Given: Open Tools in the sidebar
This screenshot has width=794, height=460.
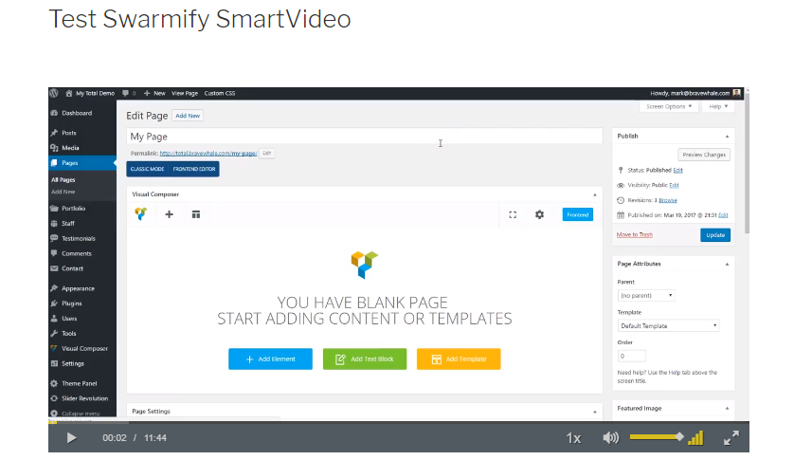Looking at the screenshot, I should [69, 334].
